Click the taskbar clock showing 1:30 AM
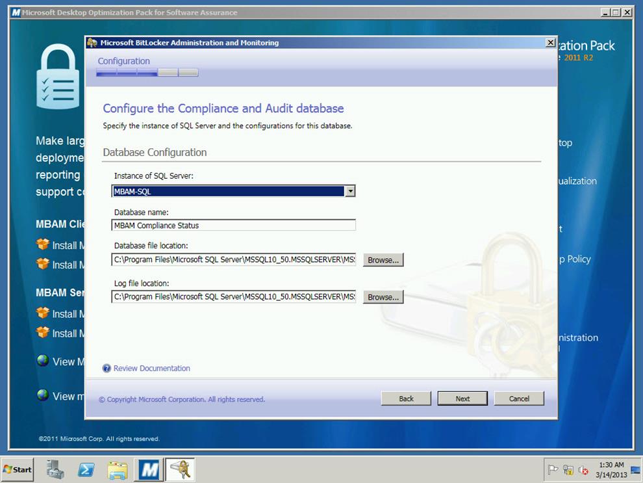Image resolution: width=643 pixels, height=483 pixels. point(611,470)
